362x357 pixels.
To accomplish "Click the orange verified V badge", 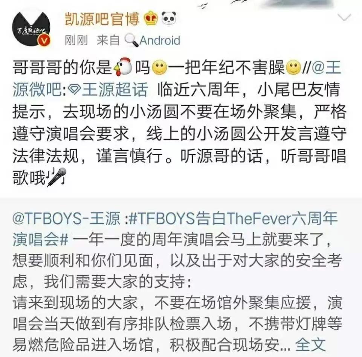I will click(x=44, y=41).
